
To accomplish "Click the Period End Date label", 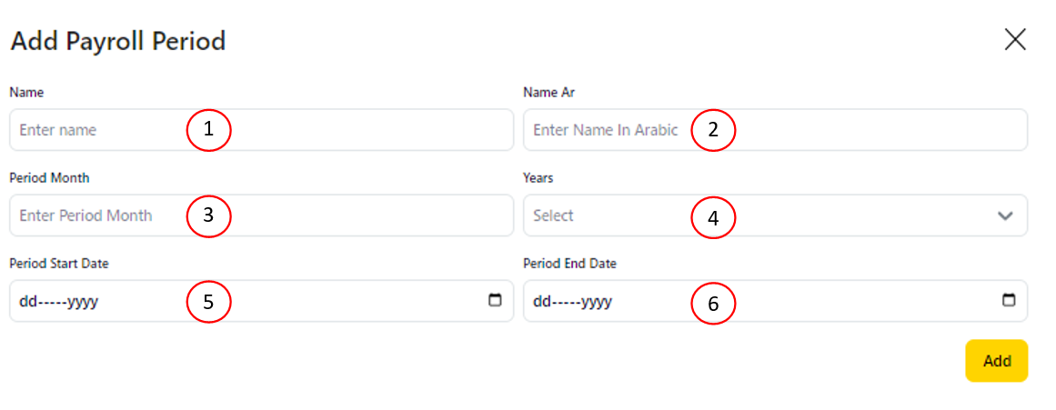I will (x=569, y=264).
